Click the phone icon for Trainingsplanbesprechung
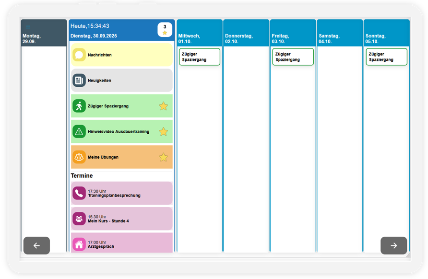The width and height of the screenshot is (428, 279). coord(79,193)
